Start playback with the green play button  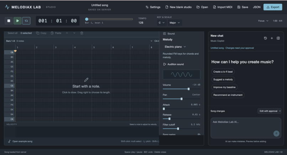[x=17, y=21]
